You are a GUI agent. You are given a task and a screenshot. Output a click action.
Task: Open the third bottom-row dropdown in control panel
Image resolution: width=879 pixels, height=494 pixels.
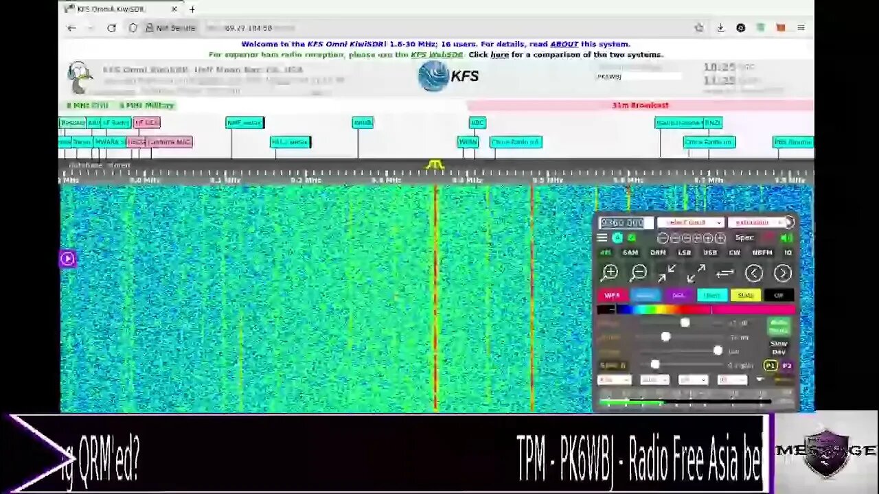(x=693, y=379)
